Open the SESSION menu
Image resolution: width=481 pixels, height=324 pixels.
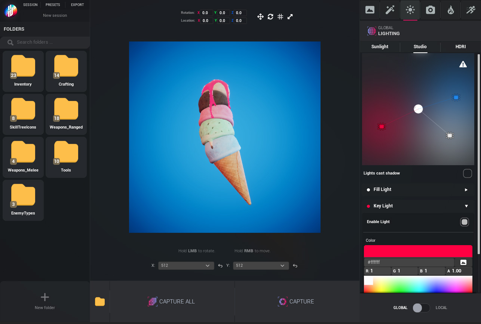30,5
